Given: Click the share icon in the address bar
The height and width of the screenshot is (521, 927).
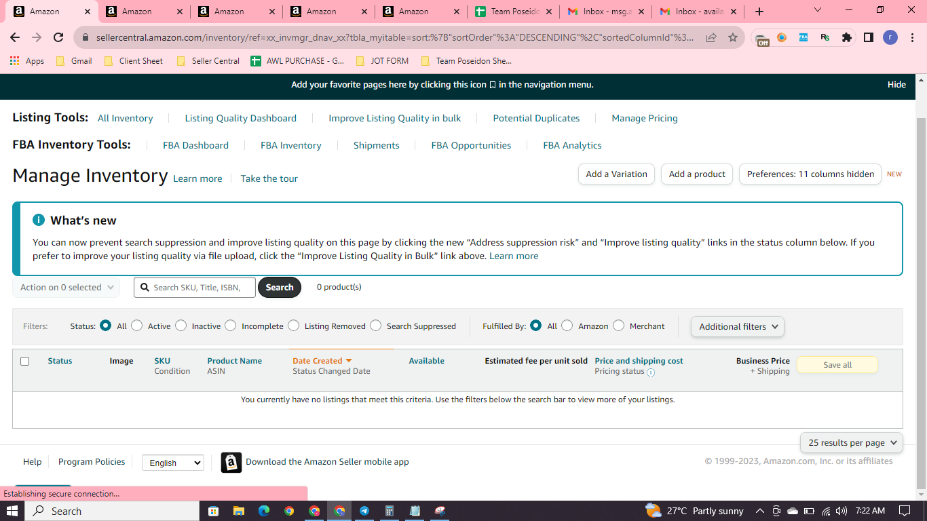Looking at the screenshot, I should tap(711, 38).
